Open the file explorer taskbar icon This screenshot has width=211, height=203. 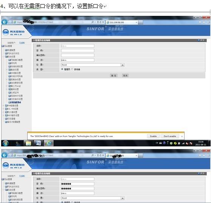click(28, 143)
